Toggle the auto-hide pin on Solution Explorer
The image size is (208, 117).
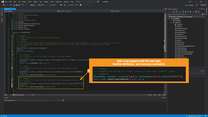coord(202,9)
